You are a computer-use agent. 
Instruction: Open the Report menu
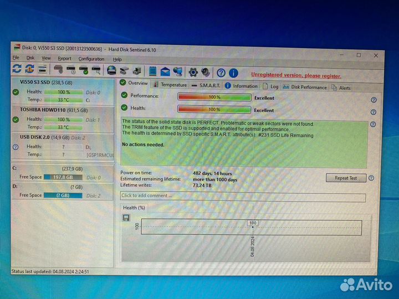click(64, 59)
